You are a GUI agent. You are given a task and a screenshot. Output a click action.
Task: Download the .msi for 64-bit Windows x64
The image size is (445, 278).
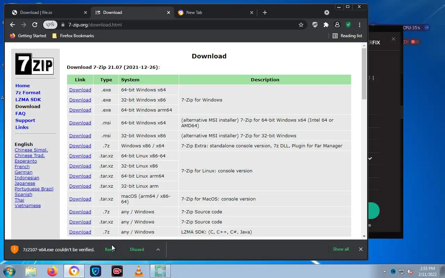coord(80,123)
